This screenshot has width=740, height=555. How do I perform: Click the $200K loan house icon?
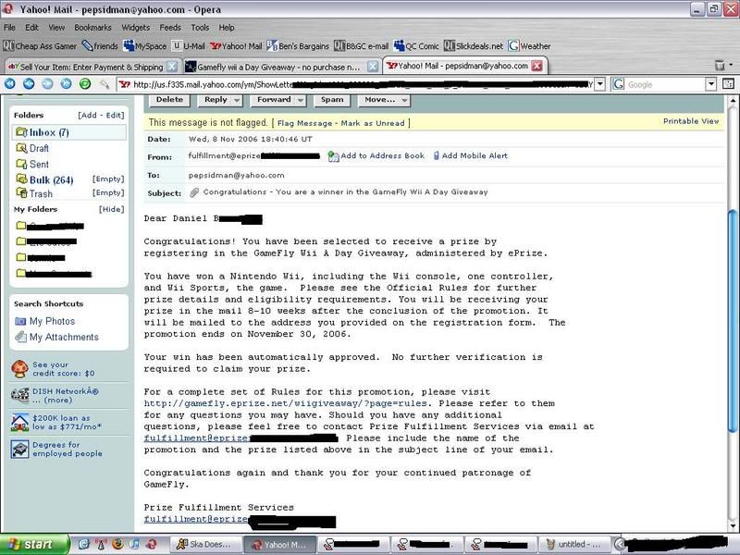[x=19, y=423]
